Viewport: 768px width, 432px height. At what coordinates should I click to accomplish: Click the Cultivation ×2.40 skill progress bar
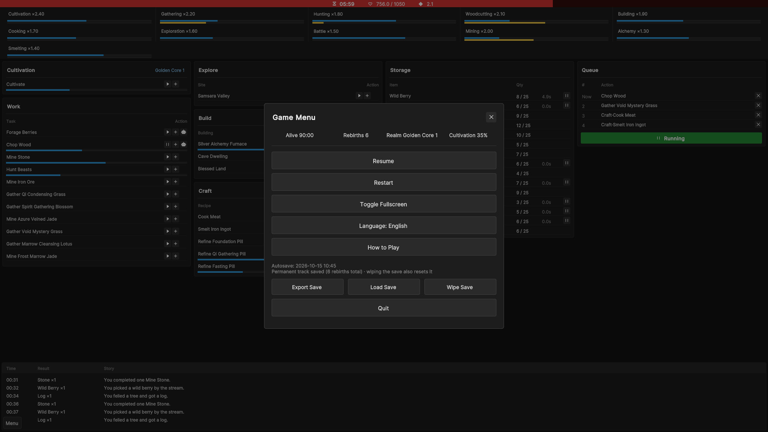(x=79, y=21)
